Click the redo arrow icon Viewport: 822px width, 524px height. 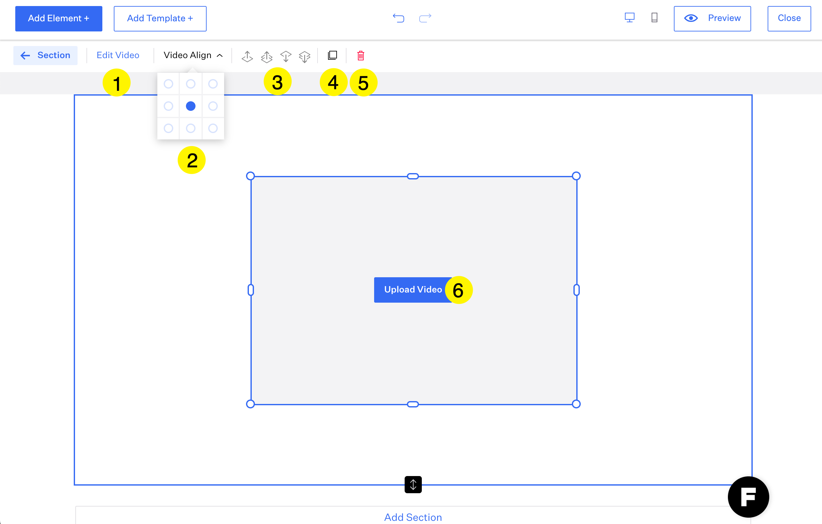425,18
